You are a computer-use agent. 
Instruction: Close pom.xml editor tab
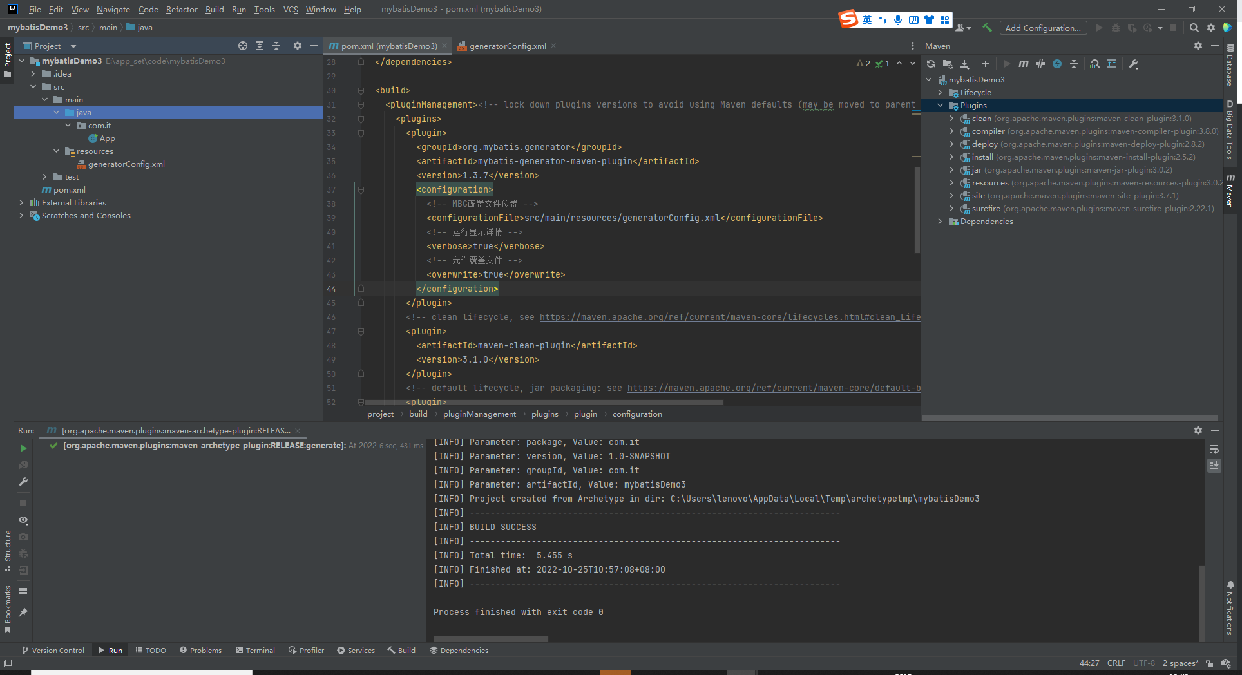[x=444, y=46]
